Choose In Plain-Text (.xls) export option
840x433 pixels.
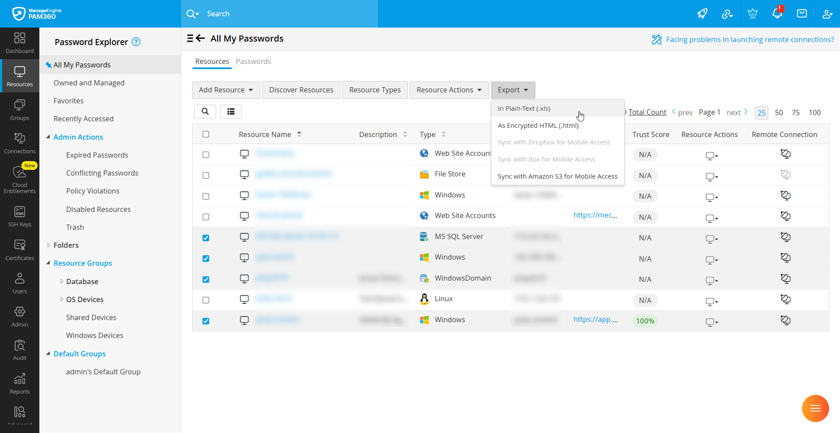(x=524, y=109)
